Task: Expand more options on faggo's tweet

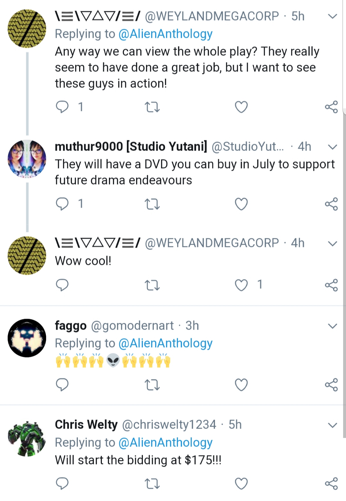Action: [x=333, y=326]
